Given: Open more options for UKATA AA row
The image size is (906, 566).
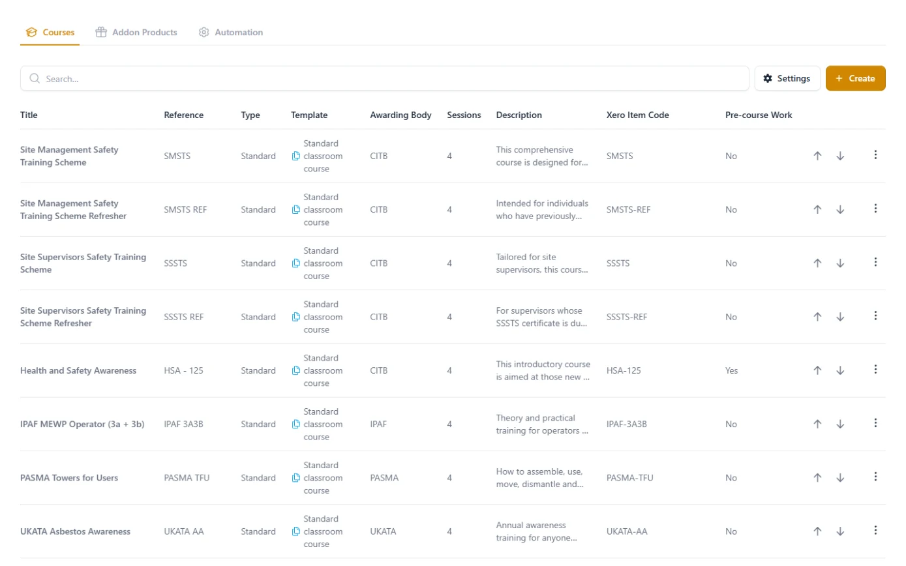Looking at the screenshot, I should pyautogui.click(x=875, y=530).
